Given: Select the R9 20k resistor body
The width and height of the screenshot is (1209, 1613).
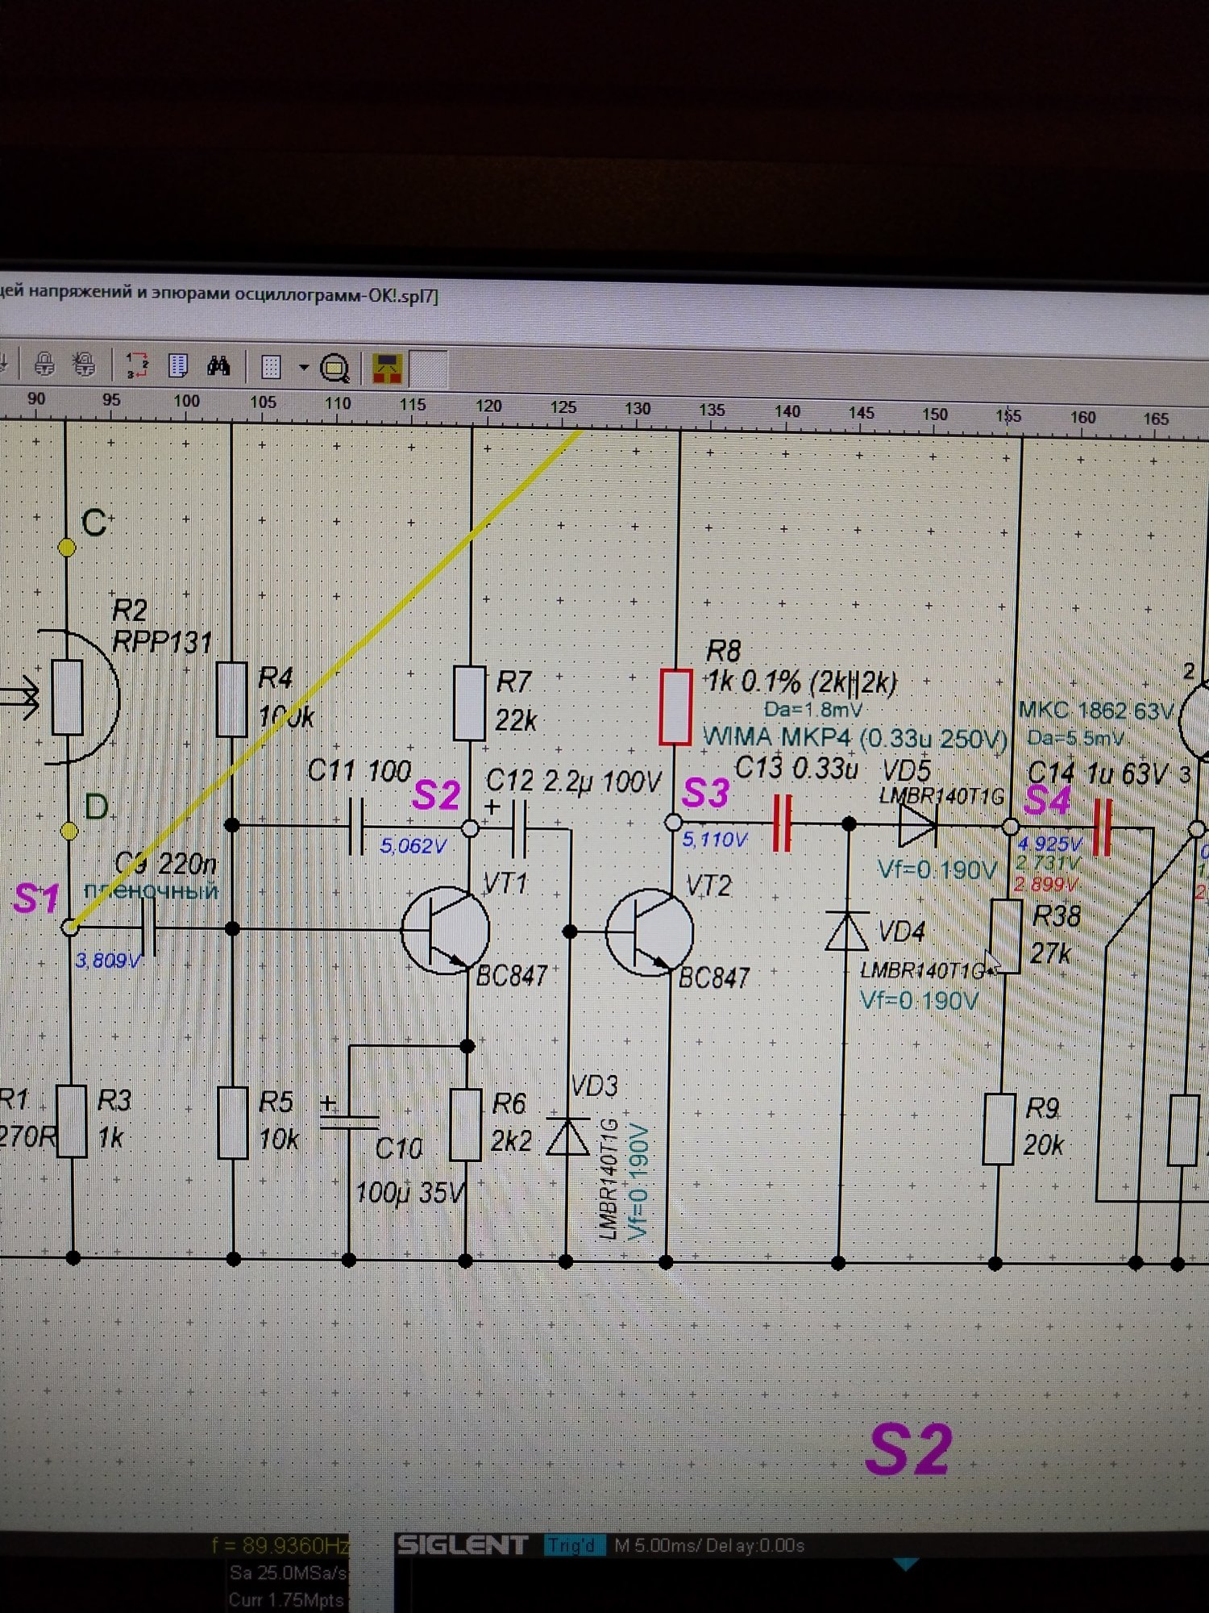Looking at the screenshot, I should (x=999, y=1129).
